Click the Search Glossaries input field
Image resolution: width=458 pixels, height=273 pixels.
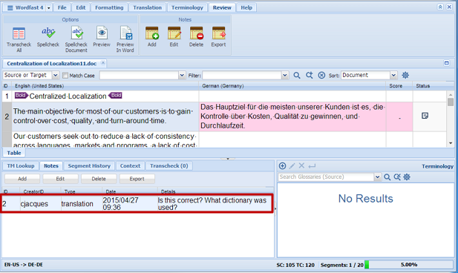[x=326, y=177]
